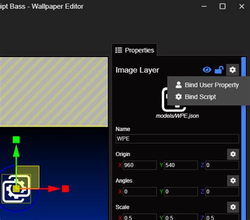Click the Origin Y field 540
250x220 pixels.
click(x=181, y=165)
